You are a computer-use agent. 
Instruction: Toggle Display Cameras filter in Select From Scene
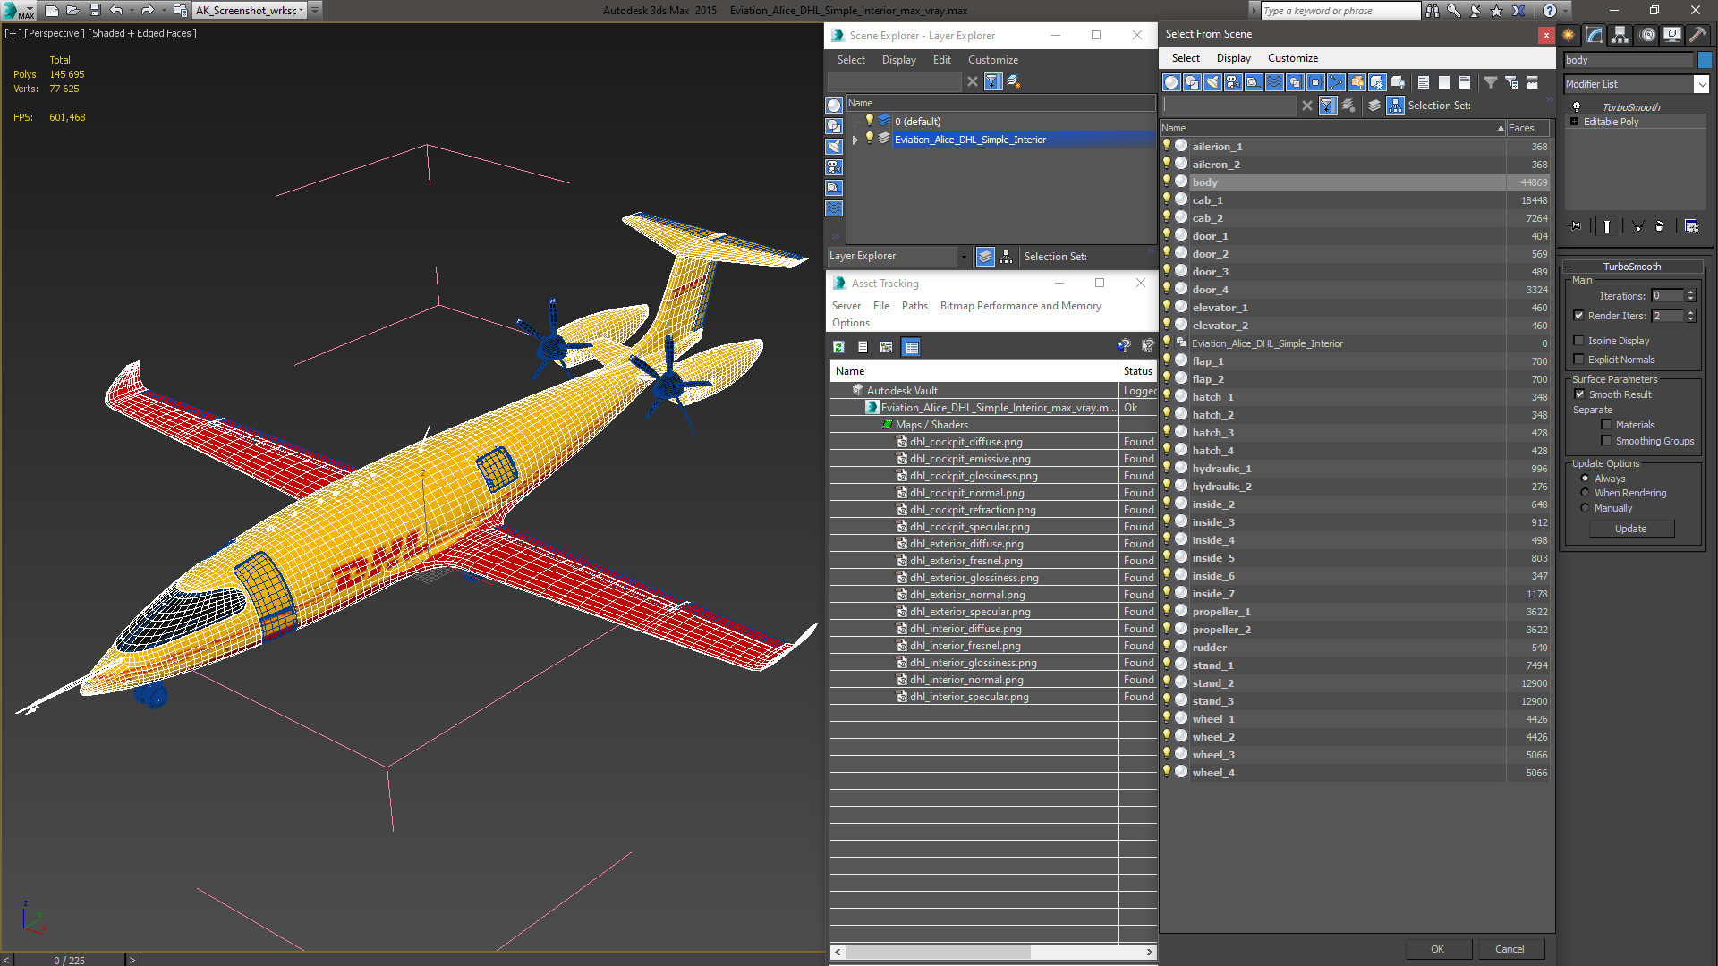pyautogui.click(x=1233, y=82)
